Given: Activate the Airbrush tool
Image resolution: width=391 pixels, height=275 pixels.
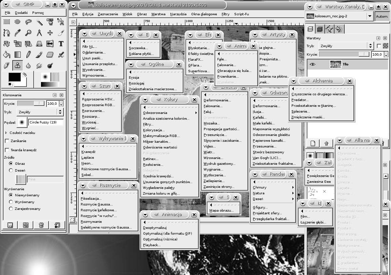Looking at the screenshot, I should tap(61, 54).
